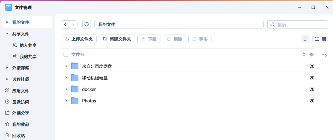Click the 移动机械硬盘 folder icon
333x140 pixels.
point(75,78)
